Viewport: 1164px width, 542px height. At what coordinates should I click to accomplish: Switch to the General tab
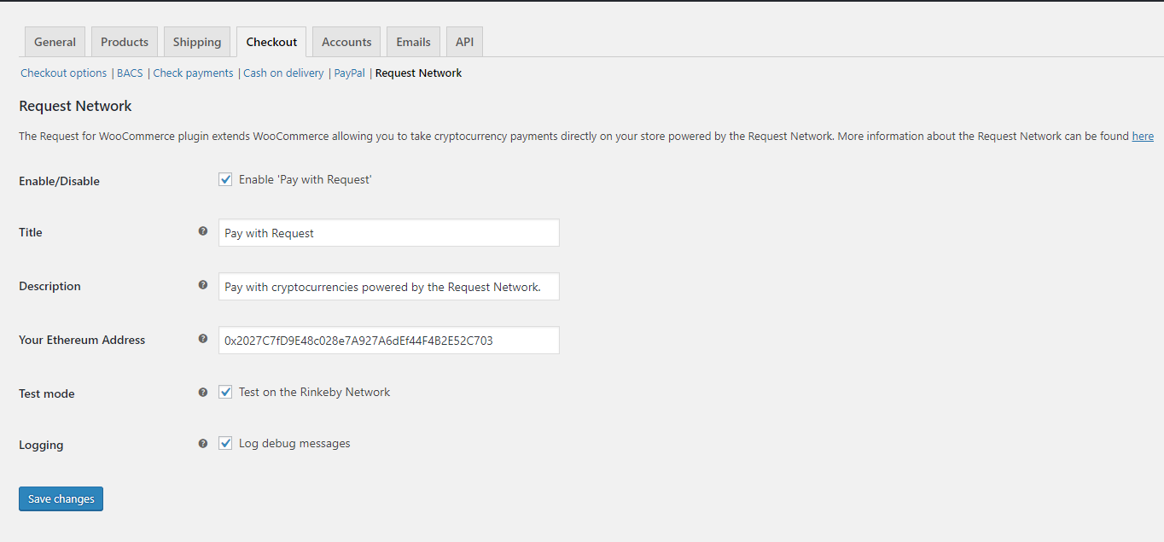pyautogui.click(x=55, y=42)
